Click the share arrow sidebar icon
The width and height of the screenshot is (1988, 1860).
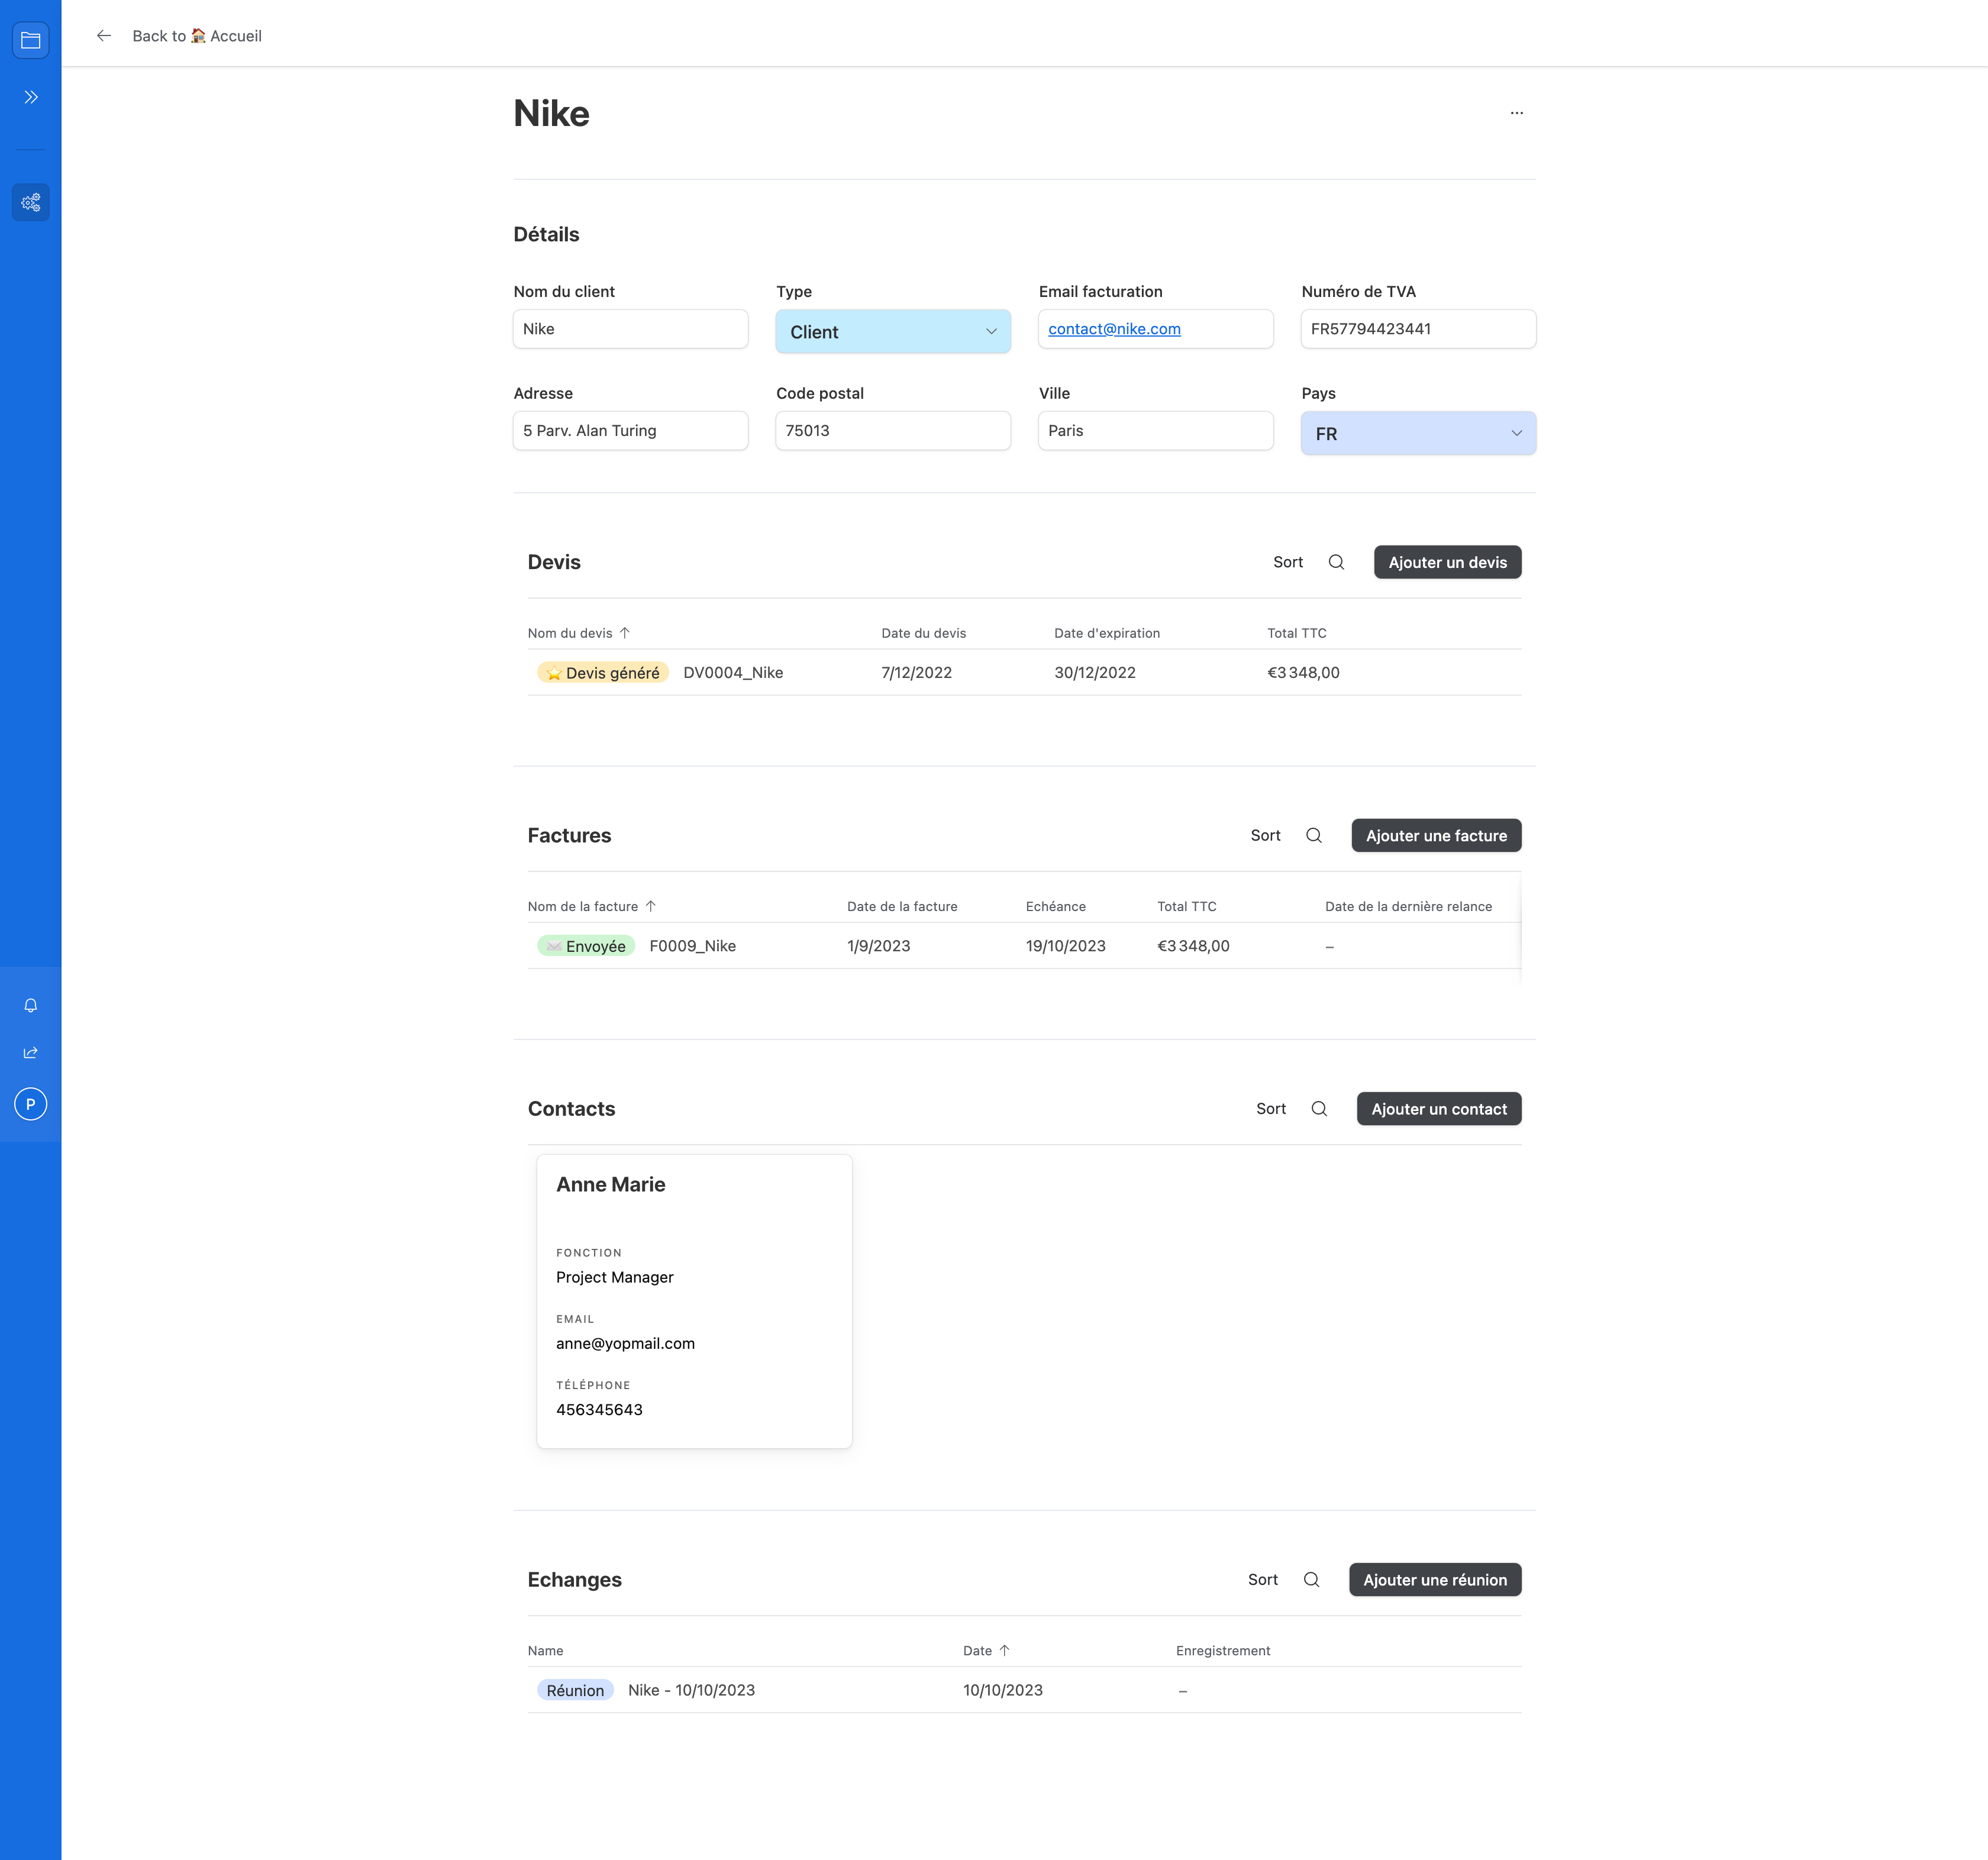click(x=31, y=1052)
